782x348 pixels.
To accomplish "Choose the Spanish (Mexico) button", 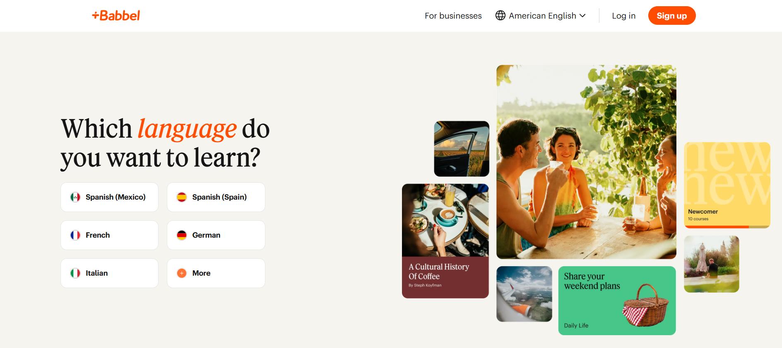I will point(109,197).
